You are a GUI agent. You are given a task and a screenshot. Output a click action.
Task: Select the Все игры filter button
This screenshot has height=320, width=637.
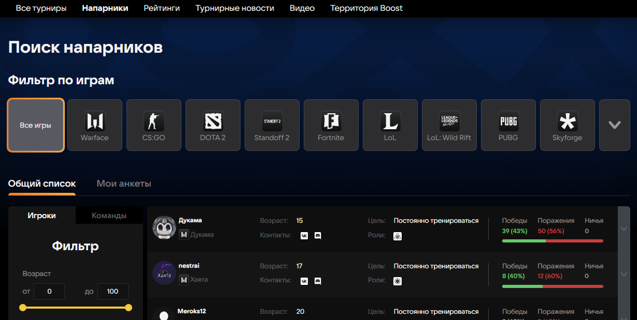pos(36,125)
